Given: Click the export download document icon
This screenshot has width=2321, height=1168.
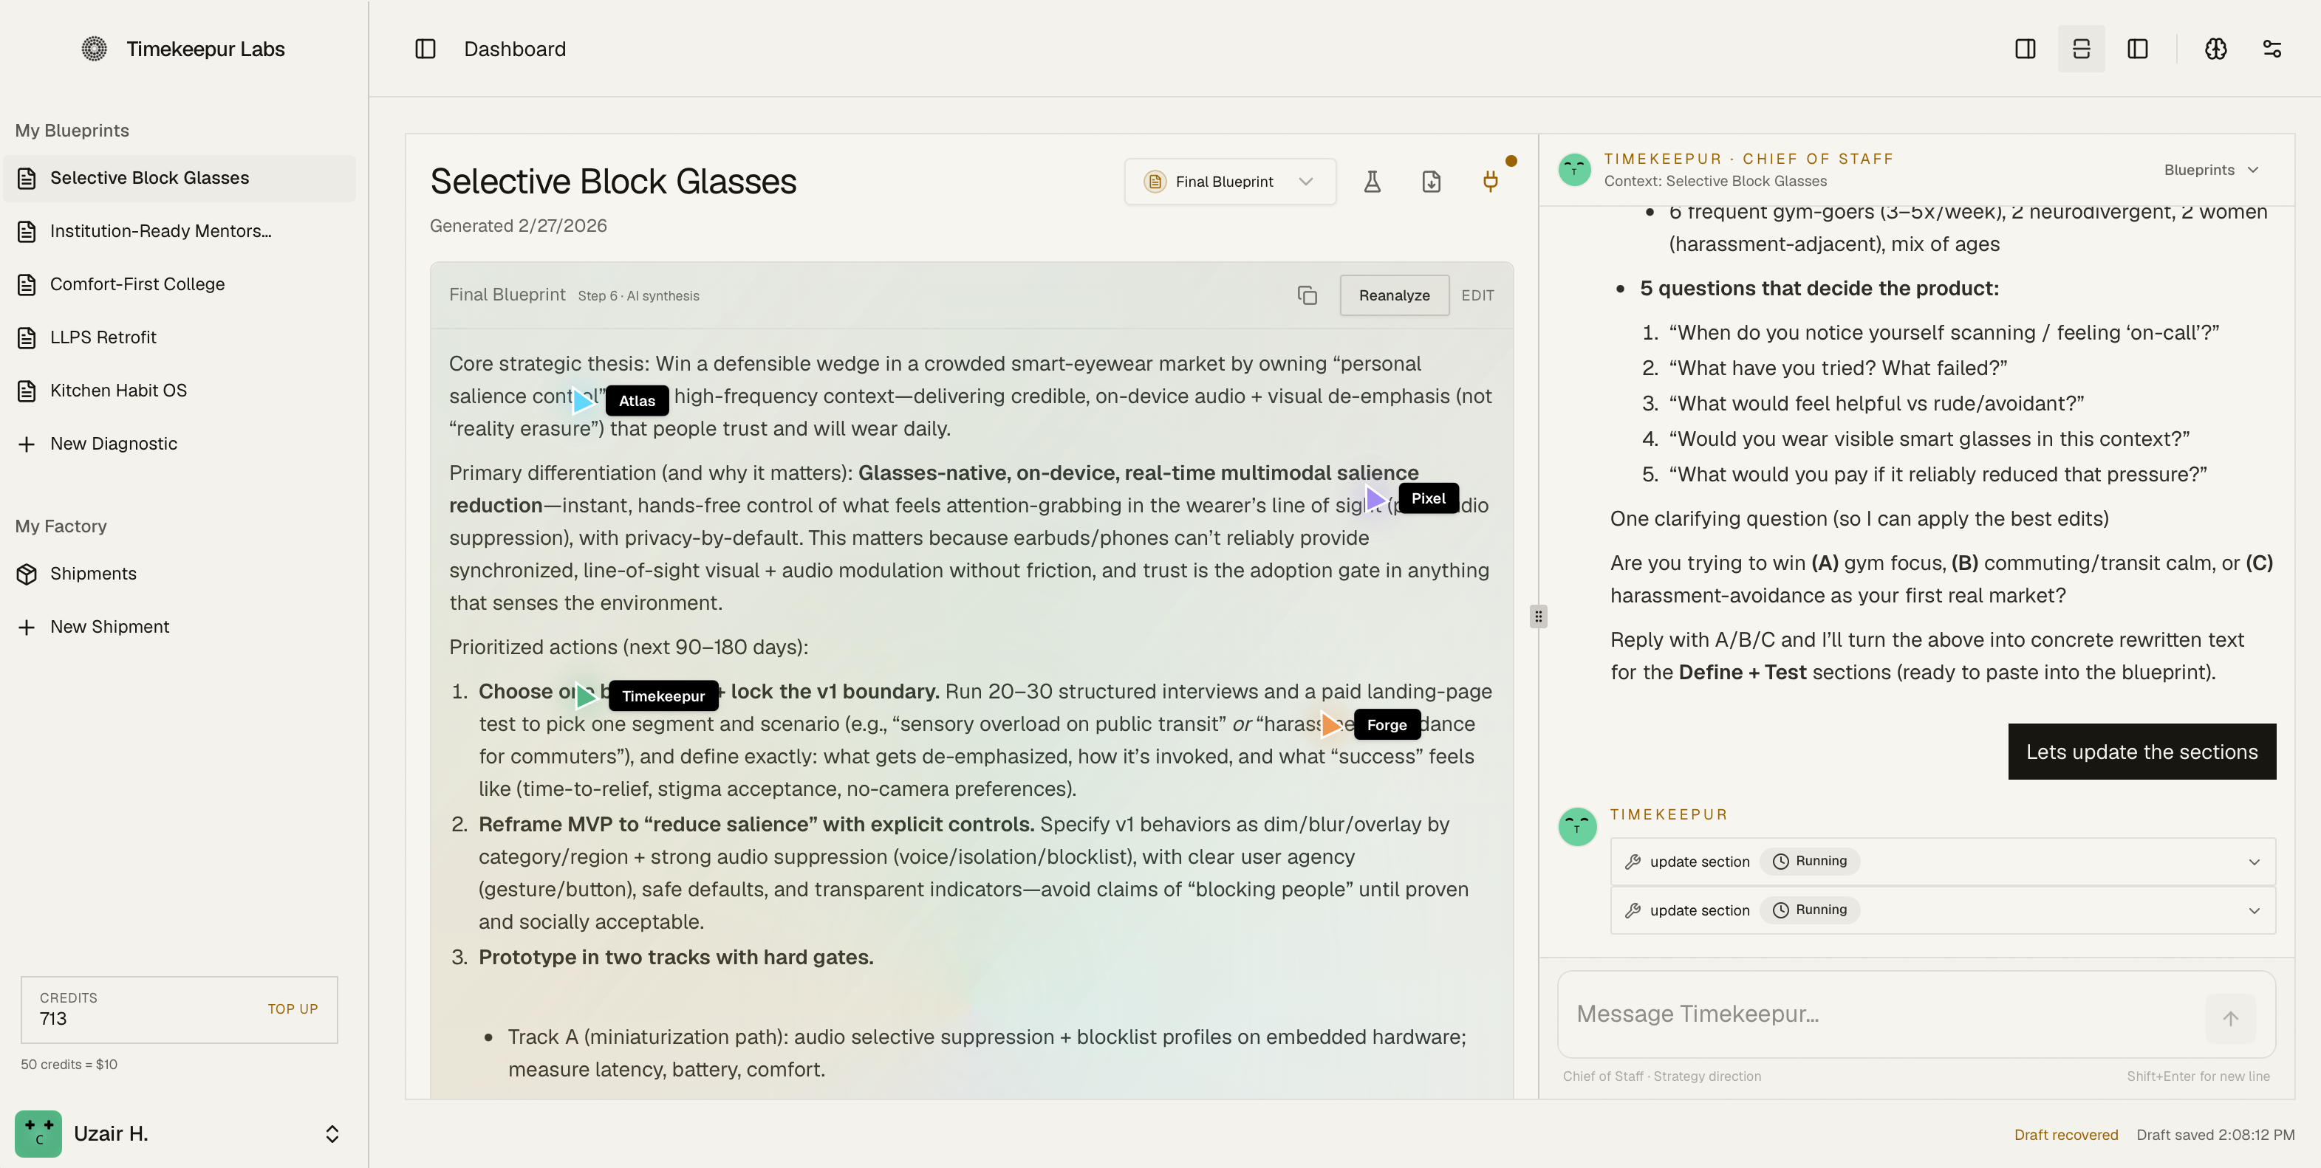Looking at the screenshot, I should point(1431,182).
